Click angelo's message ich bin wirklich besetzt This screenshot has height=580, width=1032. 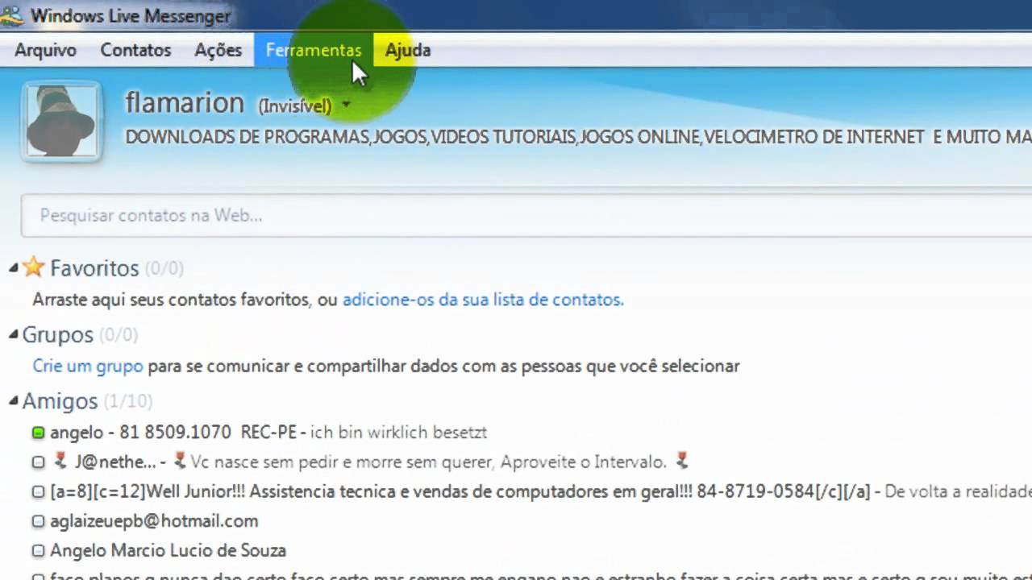[x=399, y=433]
